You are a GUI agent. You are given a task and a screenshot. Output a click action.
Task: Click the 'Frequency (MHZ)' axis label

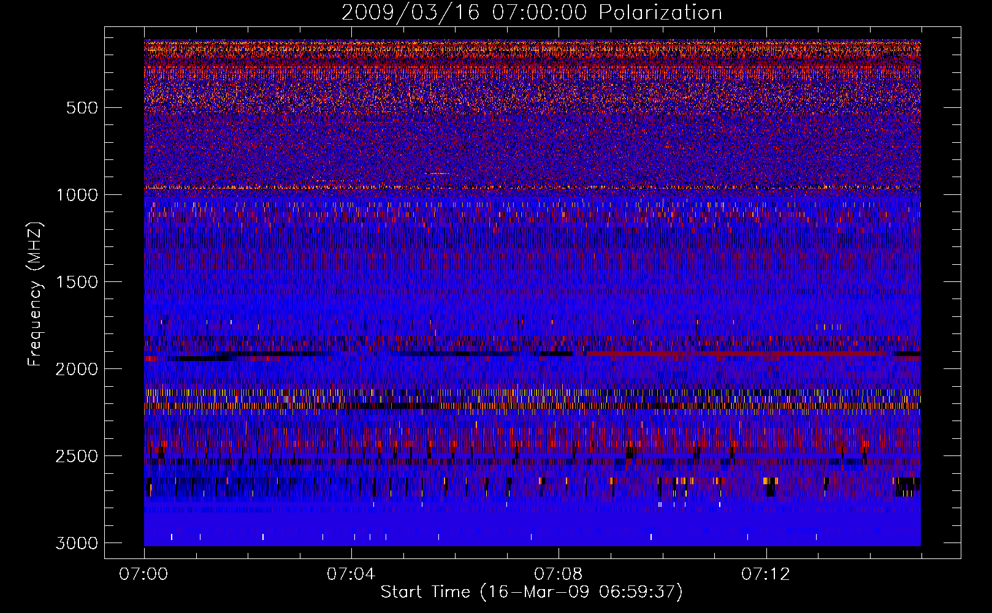point(35,294)
